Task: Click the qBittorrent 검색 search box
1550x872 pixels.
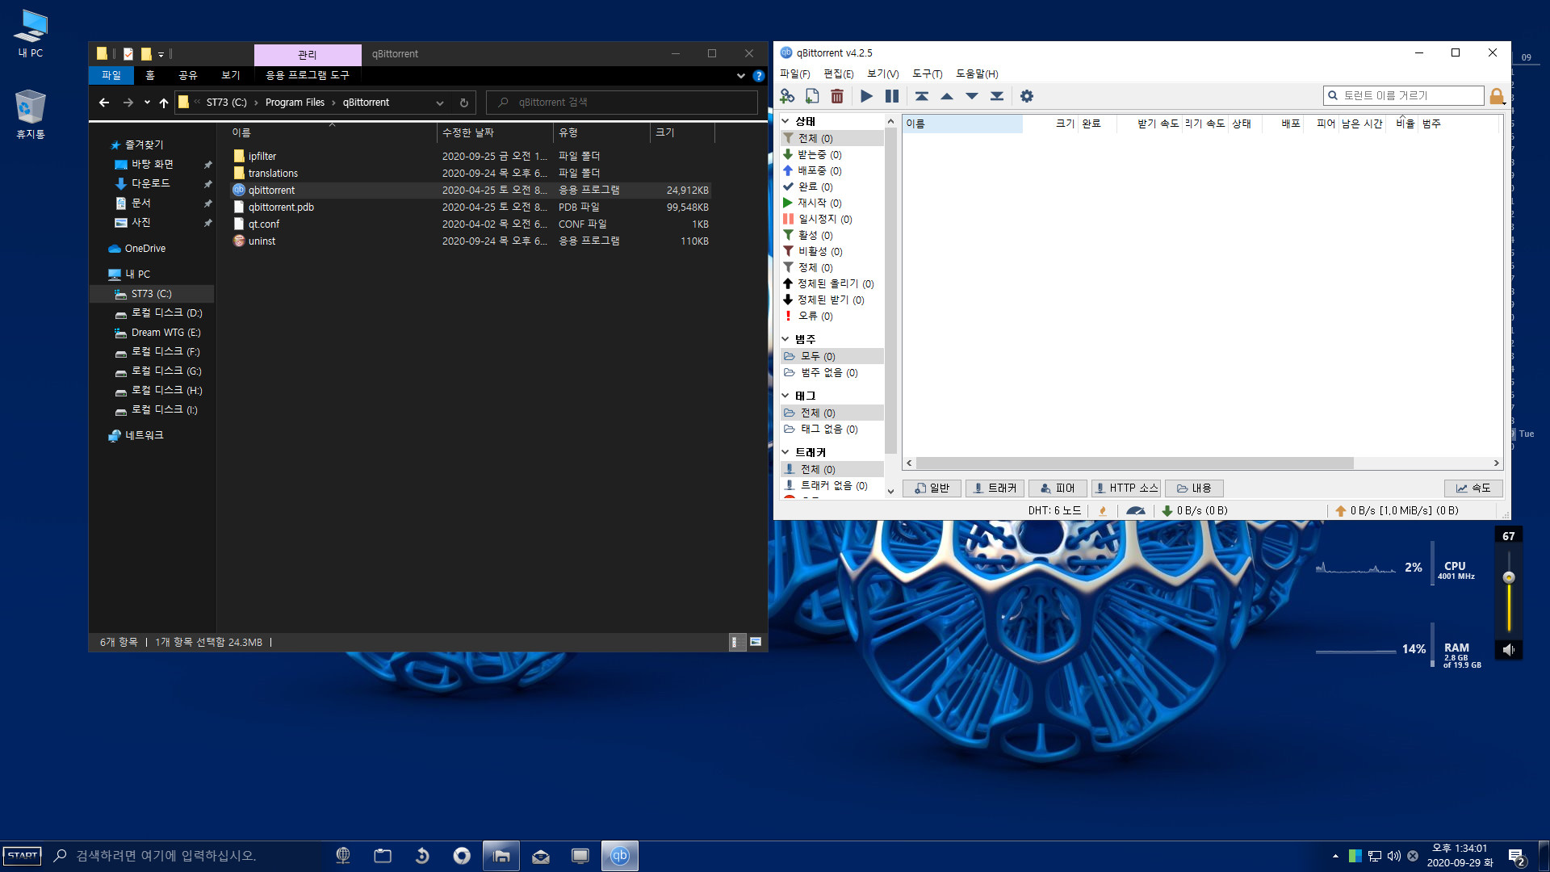Action: point(622,103)
